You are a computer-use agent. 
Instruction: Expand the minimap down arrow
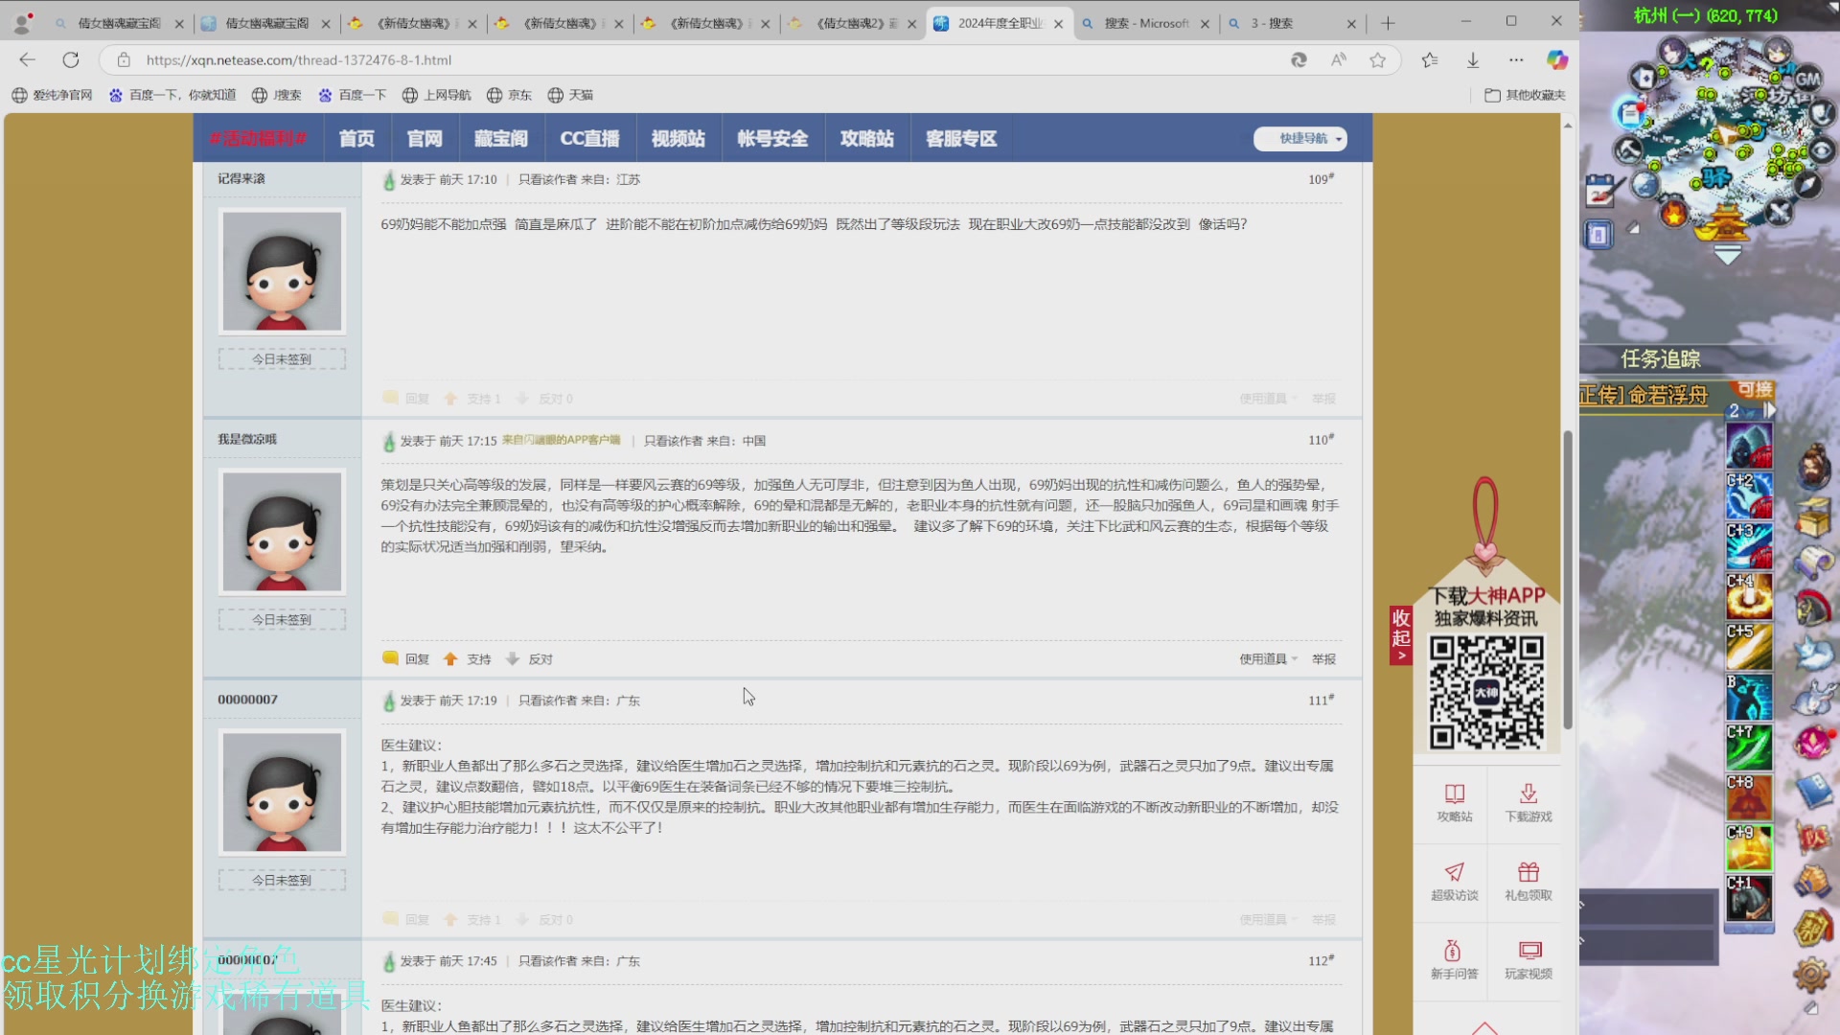pyautogui.click(x=1727, y=256)
